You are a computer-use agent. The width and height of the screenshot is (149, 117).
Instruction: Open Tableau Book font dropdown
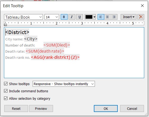coord(24,17)
